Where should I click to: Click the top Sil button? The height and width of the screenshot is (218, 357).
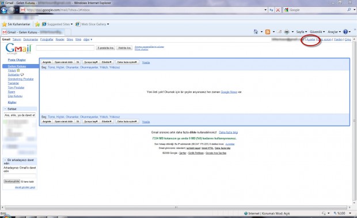(x=78, y=62)
